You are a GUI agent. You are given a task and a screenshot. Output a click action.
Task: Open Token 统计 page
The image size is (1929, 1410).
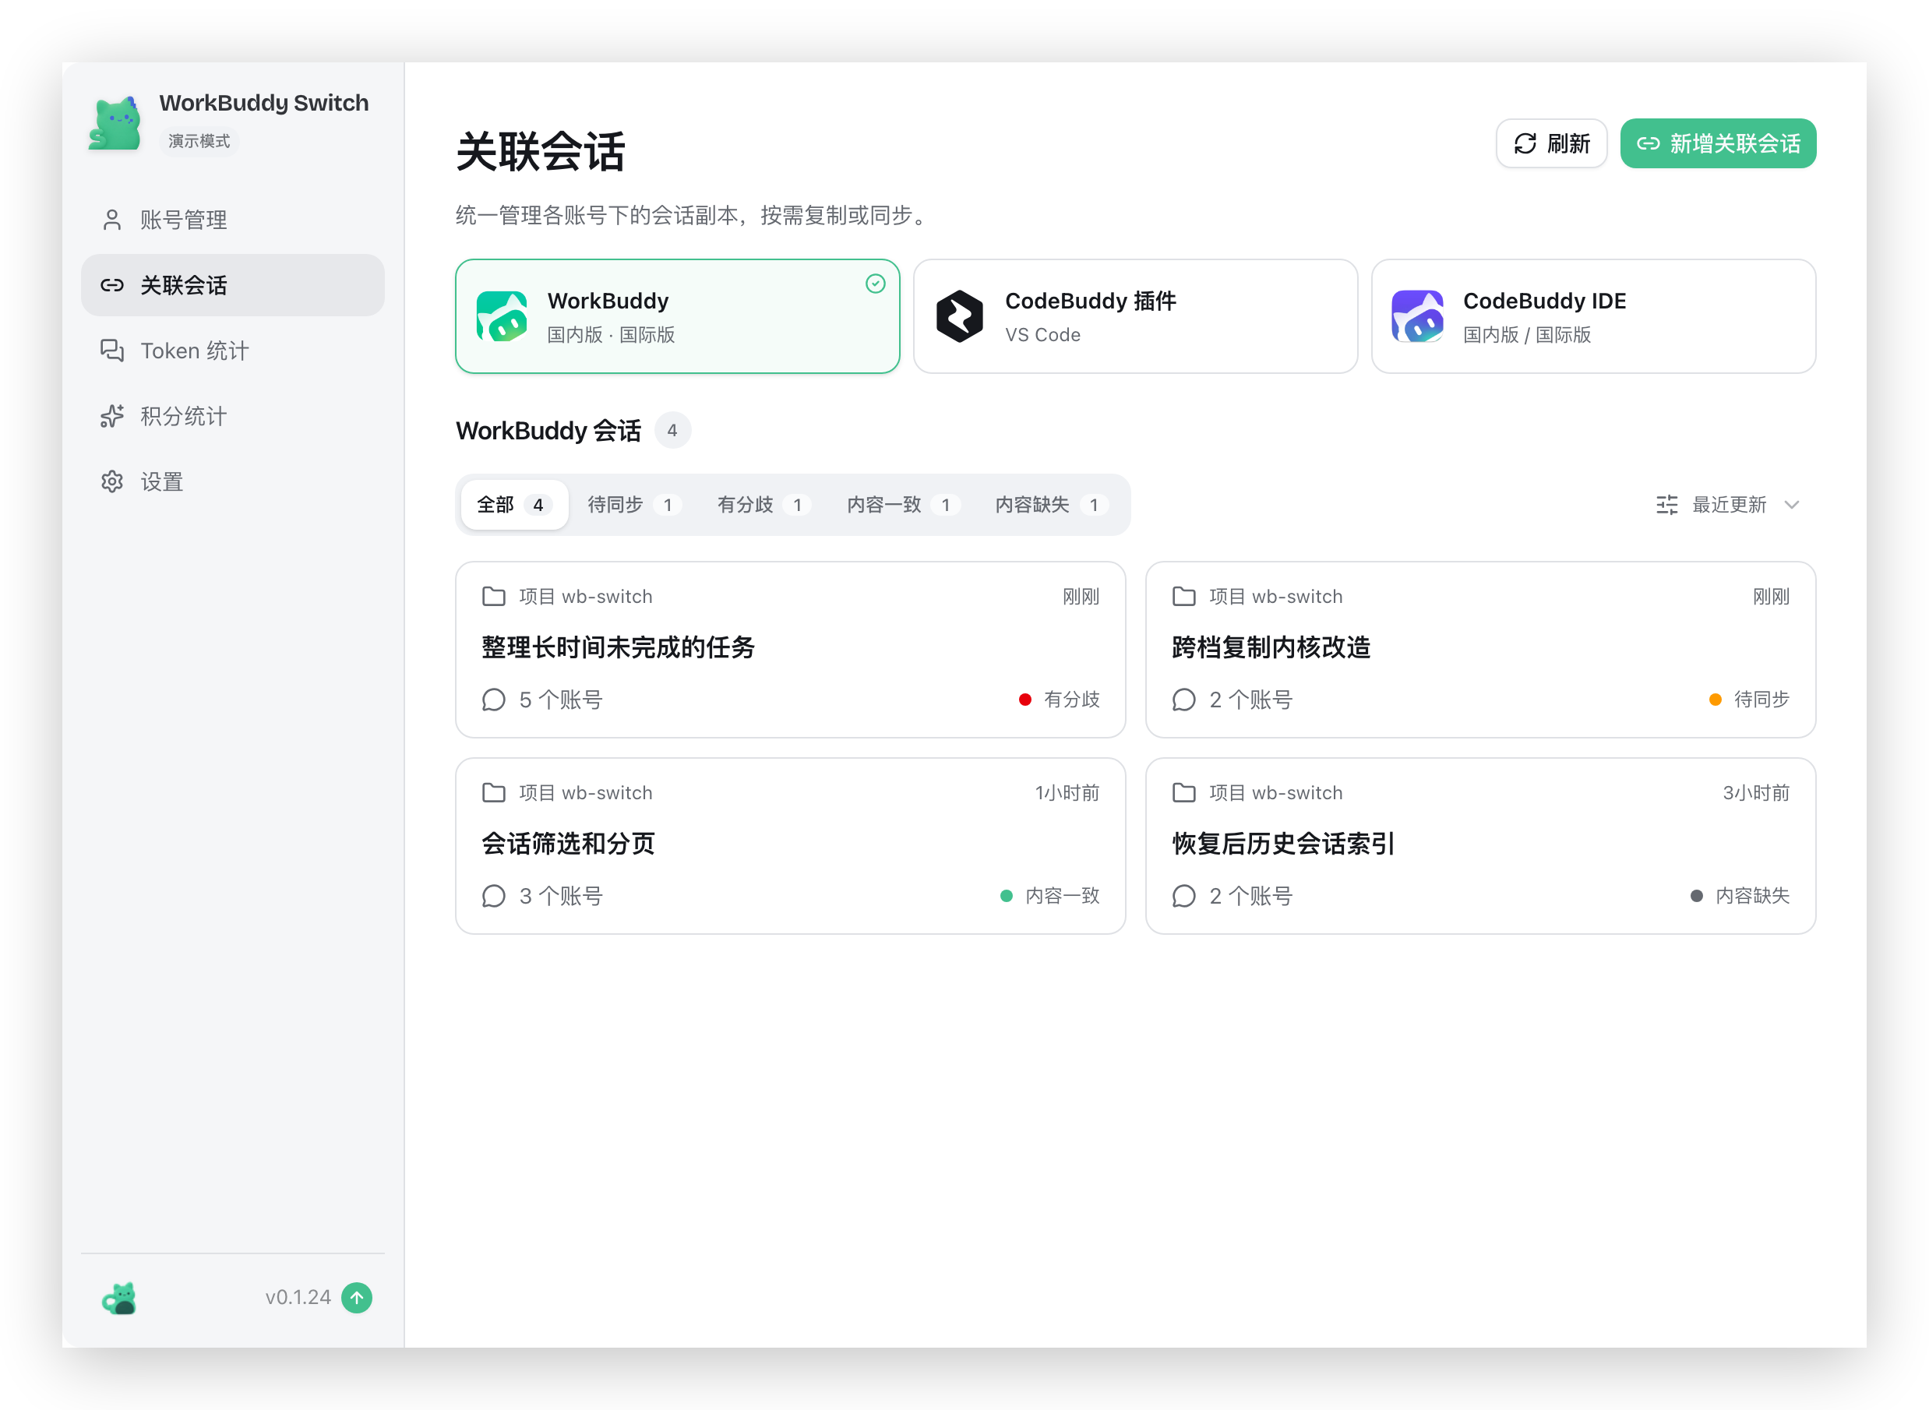click(232, 350)
